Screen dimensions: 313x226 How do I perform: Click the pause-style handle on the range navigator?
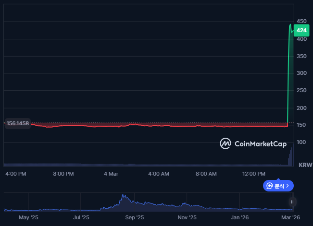click(x=292, y=202)
